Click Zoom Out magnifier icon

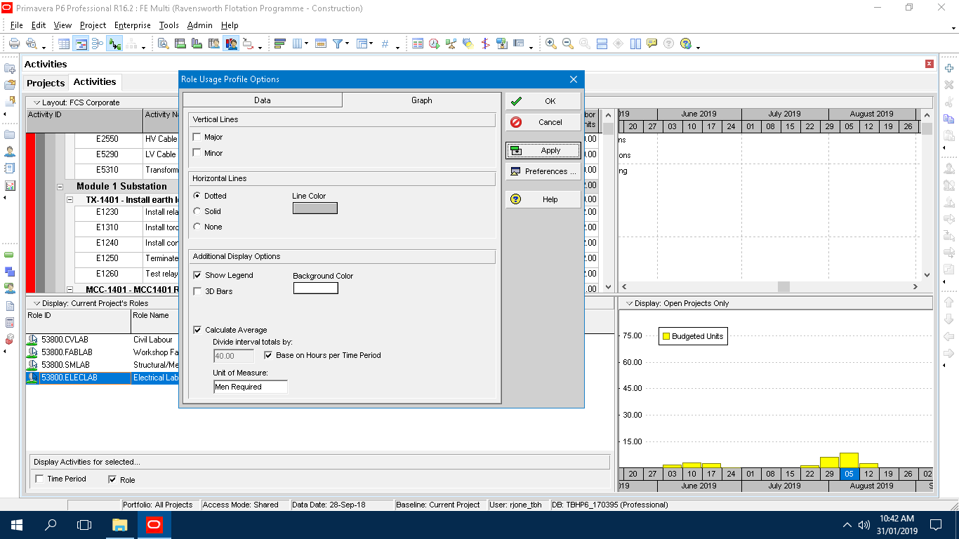tap(568, 44)
